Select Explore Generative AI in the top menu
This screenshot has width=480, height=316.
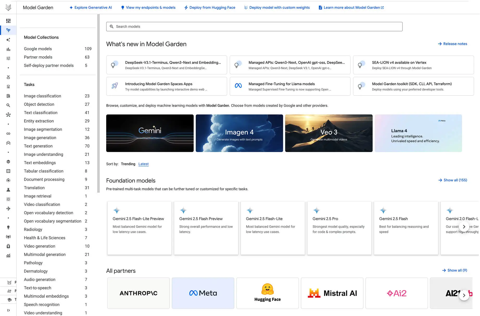pos(90,7)
